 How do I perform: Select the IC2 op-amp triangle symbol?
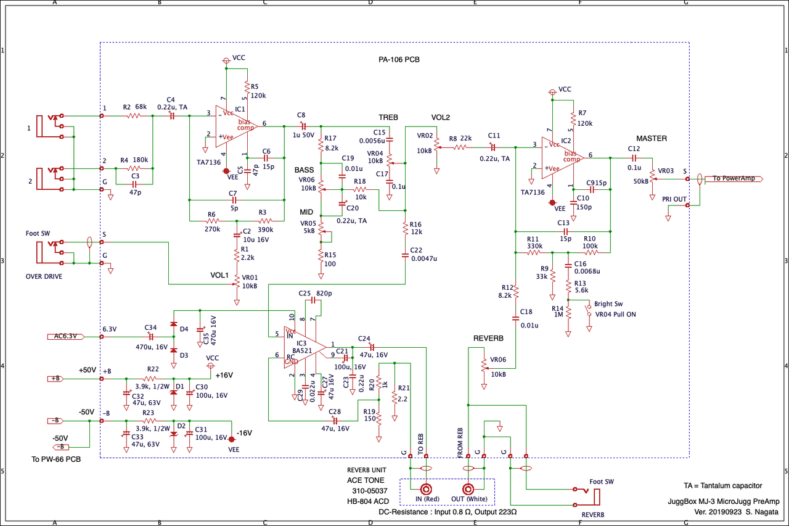point(564,157)
